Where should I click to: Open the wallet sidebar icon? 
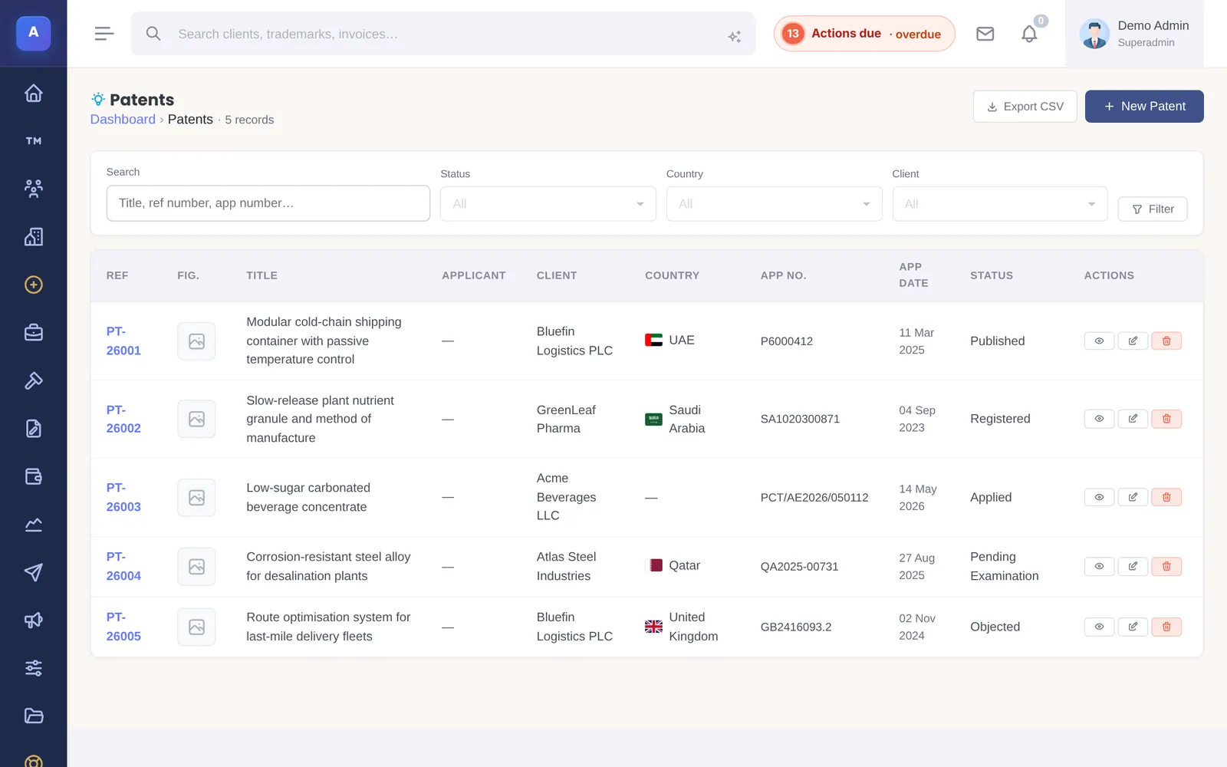pos(33,476)
